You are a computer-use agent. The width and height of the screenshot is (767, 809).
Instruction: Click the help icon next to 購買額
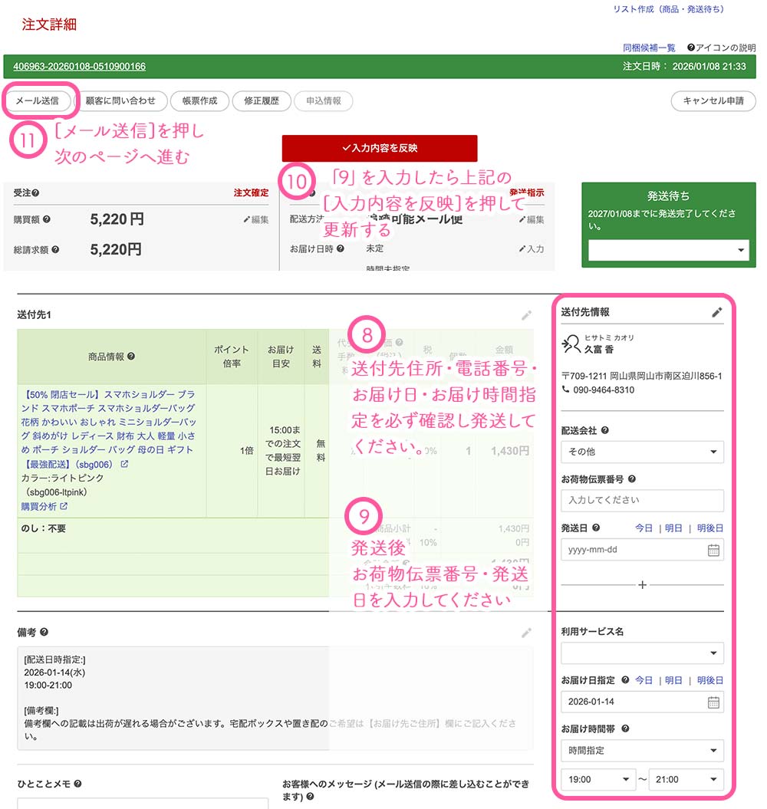47,220
